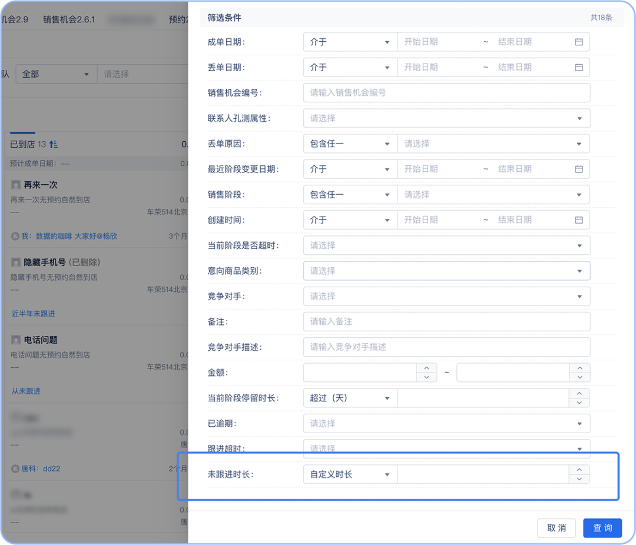Click avatar icon beside 隐藏手机号
Screen dimensions: 636x545
coord(16,262)
